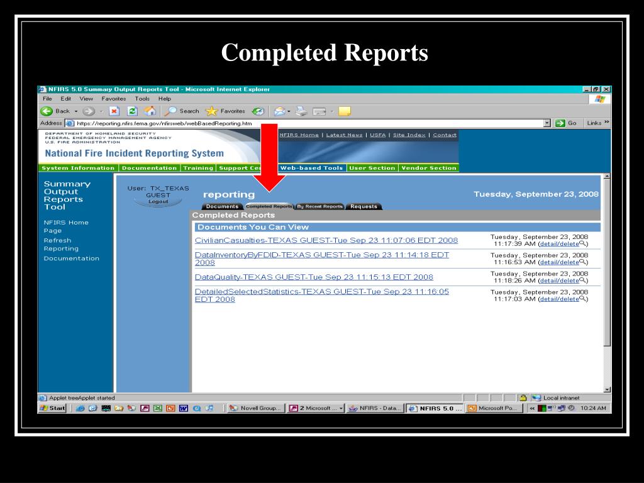Click the vertical scrollbar down arrow
The height and width of the screenshot is (483, 644).
pyautogui.click(x=607, y=389)
